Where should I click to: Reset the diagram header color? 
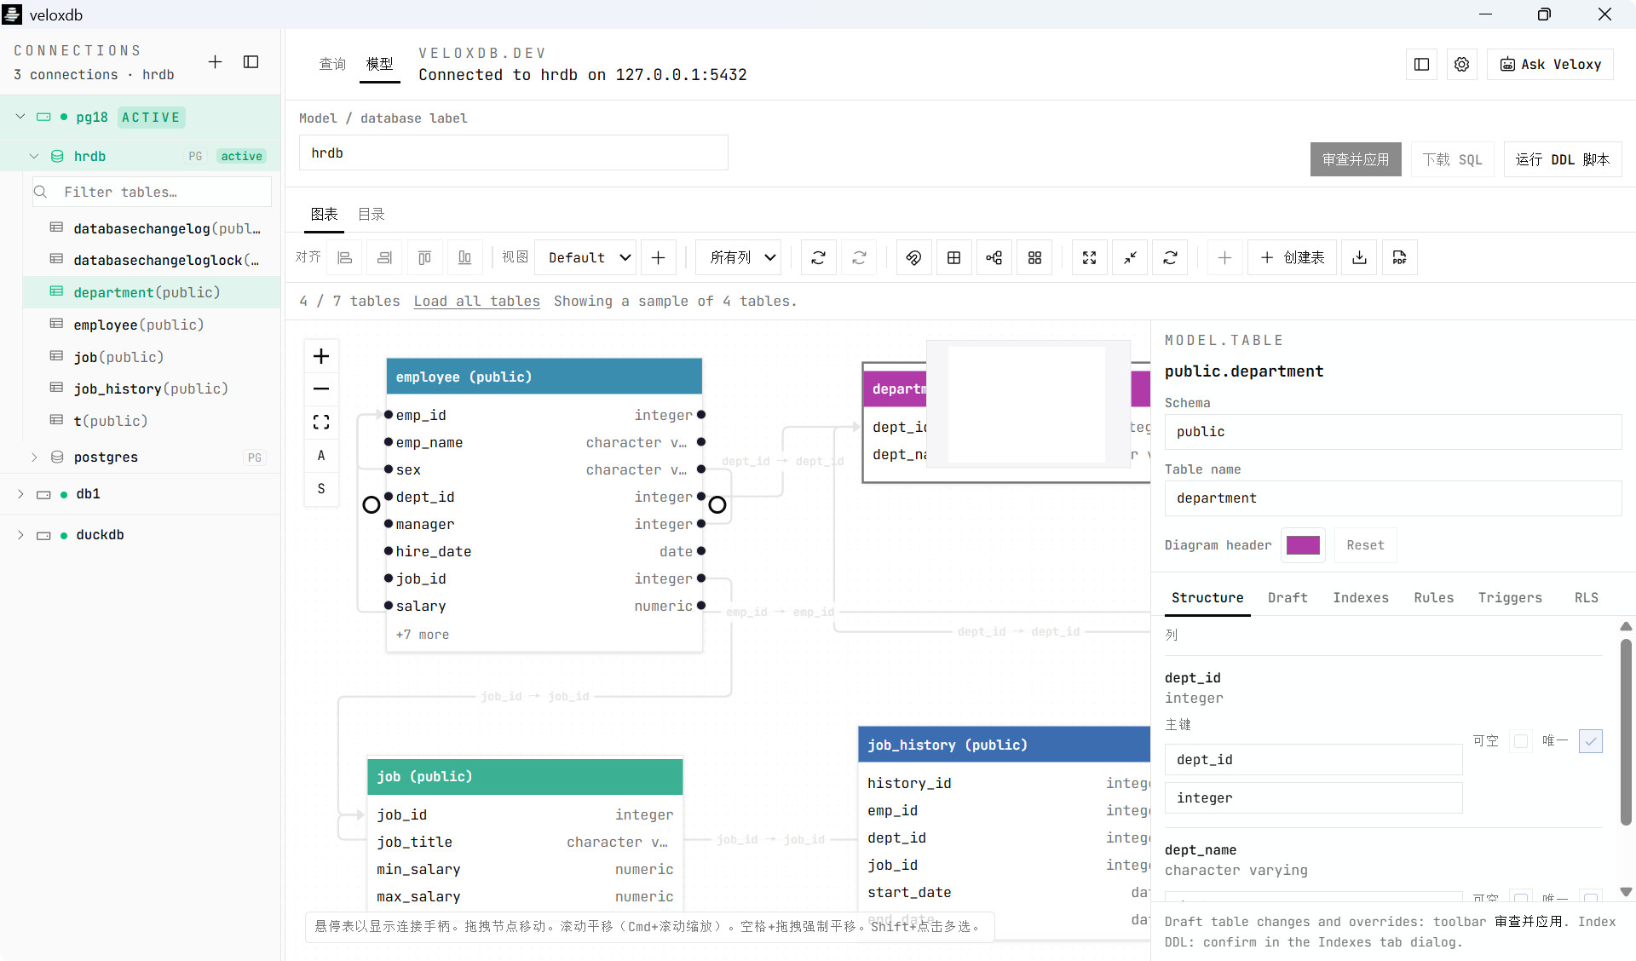[x=1365, y=545]
